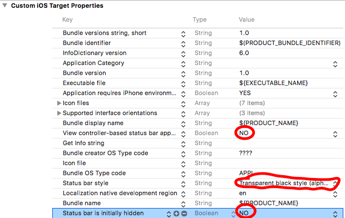Edit the Bundle versions string value 1.0
The image size is (345, 218).
[x=244, y=33]
